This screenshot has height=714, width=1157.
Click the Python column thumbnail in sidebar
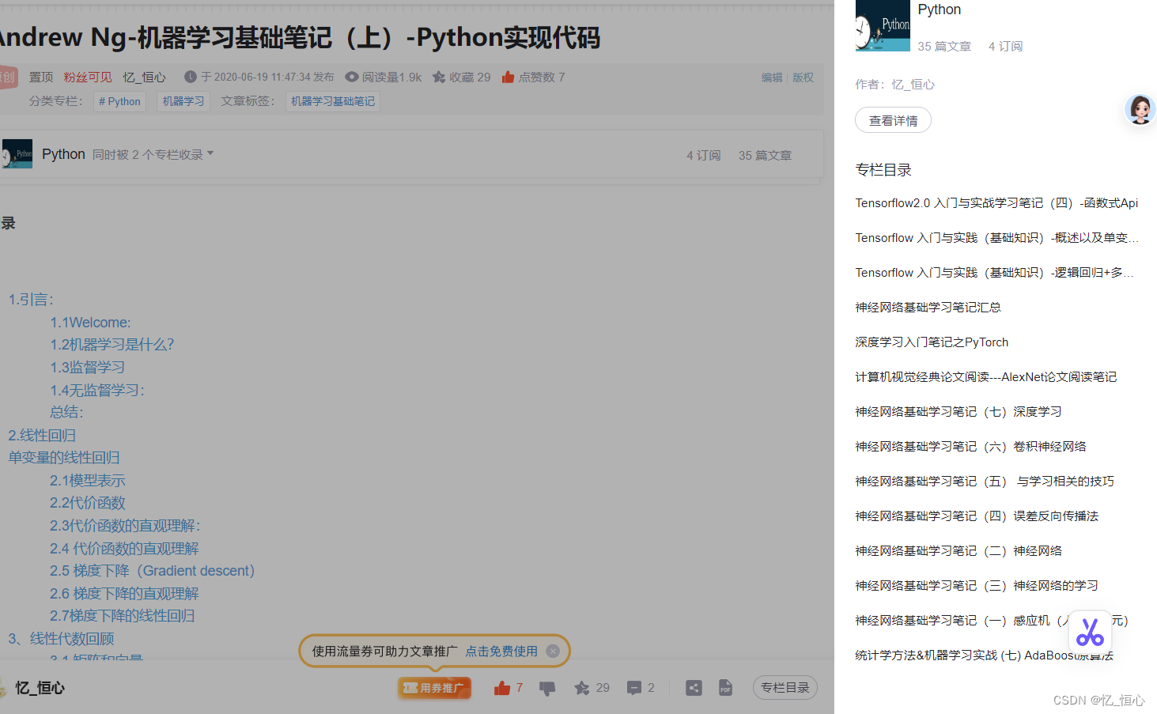[883, 26]
